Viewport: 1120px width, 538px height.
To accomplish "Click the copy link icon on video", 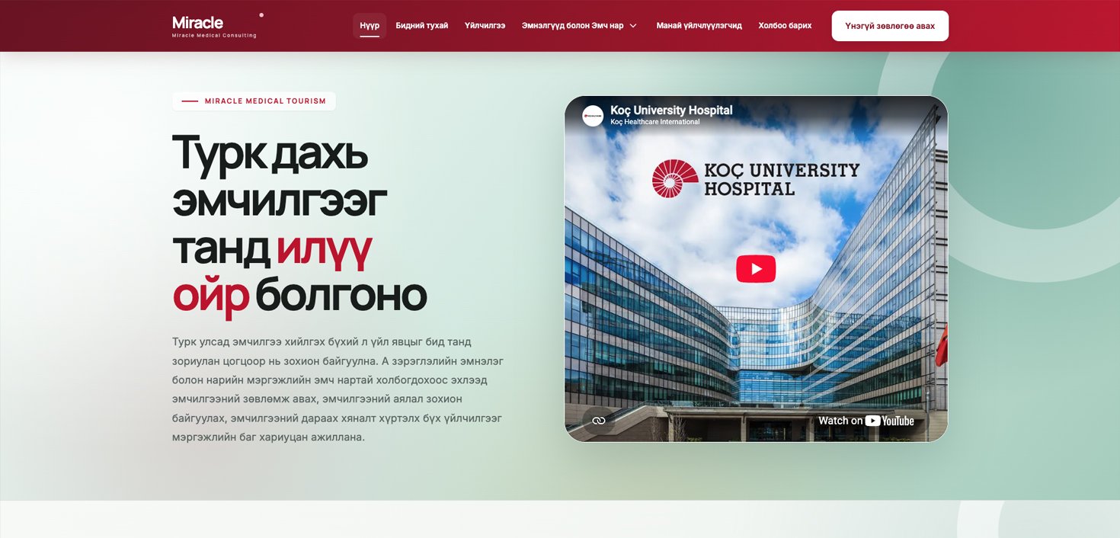I will pos(599,421).
